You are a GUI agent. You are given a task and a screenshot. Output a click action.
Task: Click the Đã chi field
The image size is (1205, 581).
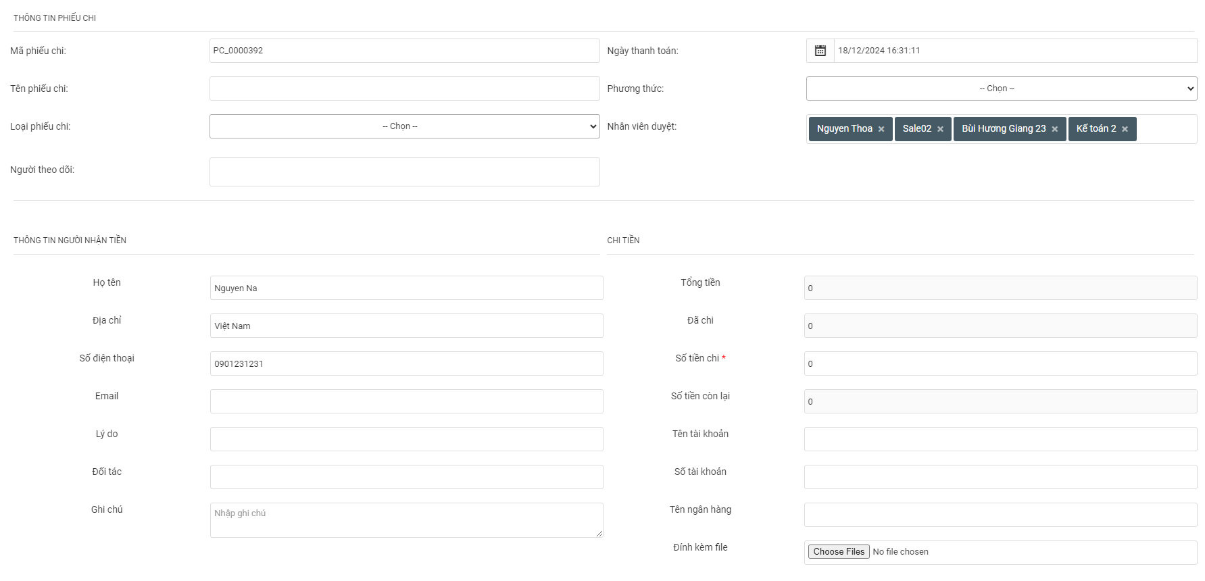[1000, 326]
